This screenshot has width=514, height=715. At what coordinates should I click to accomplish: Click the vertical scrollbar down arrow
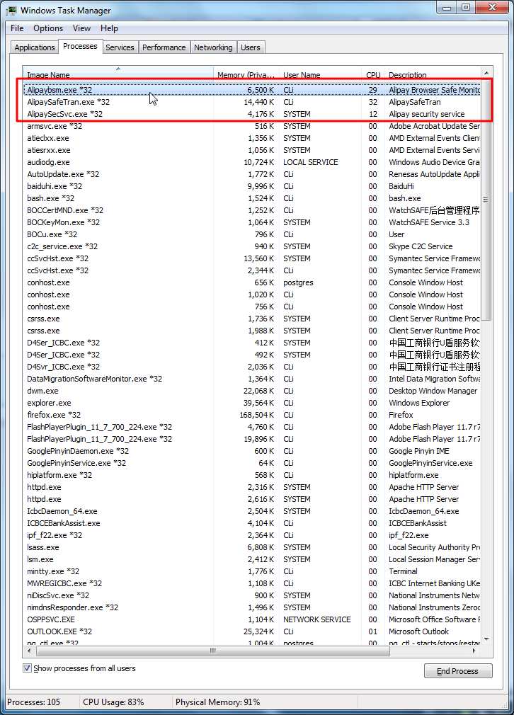tap(486, 639)
